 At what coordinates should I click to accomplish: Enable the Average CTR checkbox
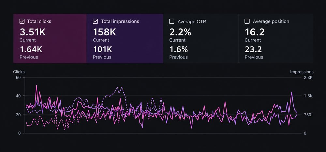point(172,21)
